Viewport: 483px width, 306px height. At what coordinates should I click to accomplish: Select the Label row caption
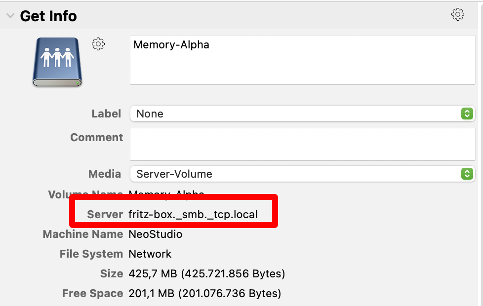106,114
